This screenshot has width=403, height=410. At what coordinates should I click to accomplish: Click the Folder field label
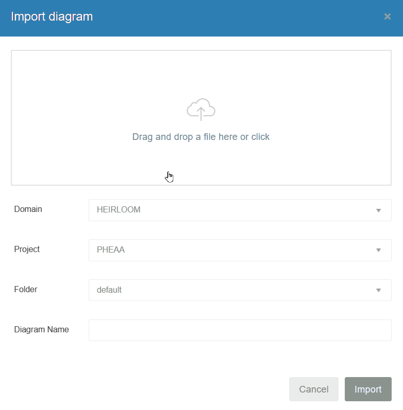coord(26,290)
